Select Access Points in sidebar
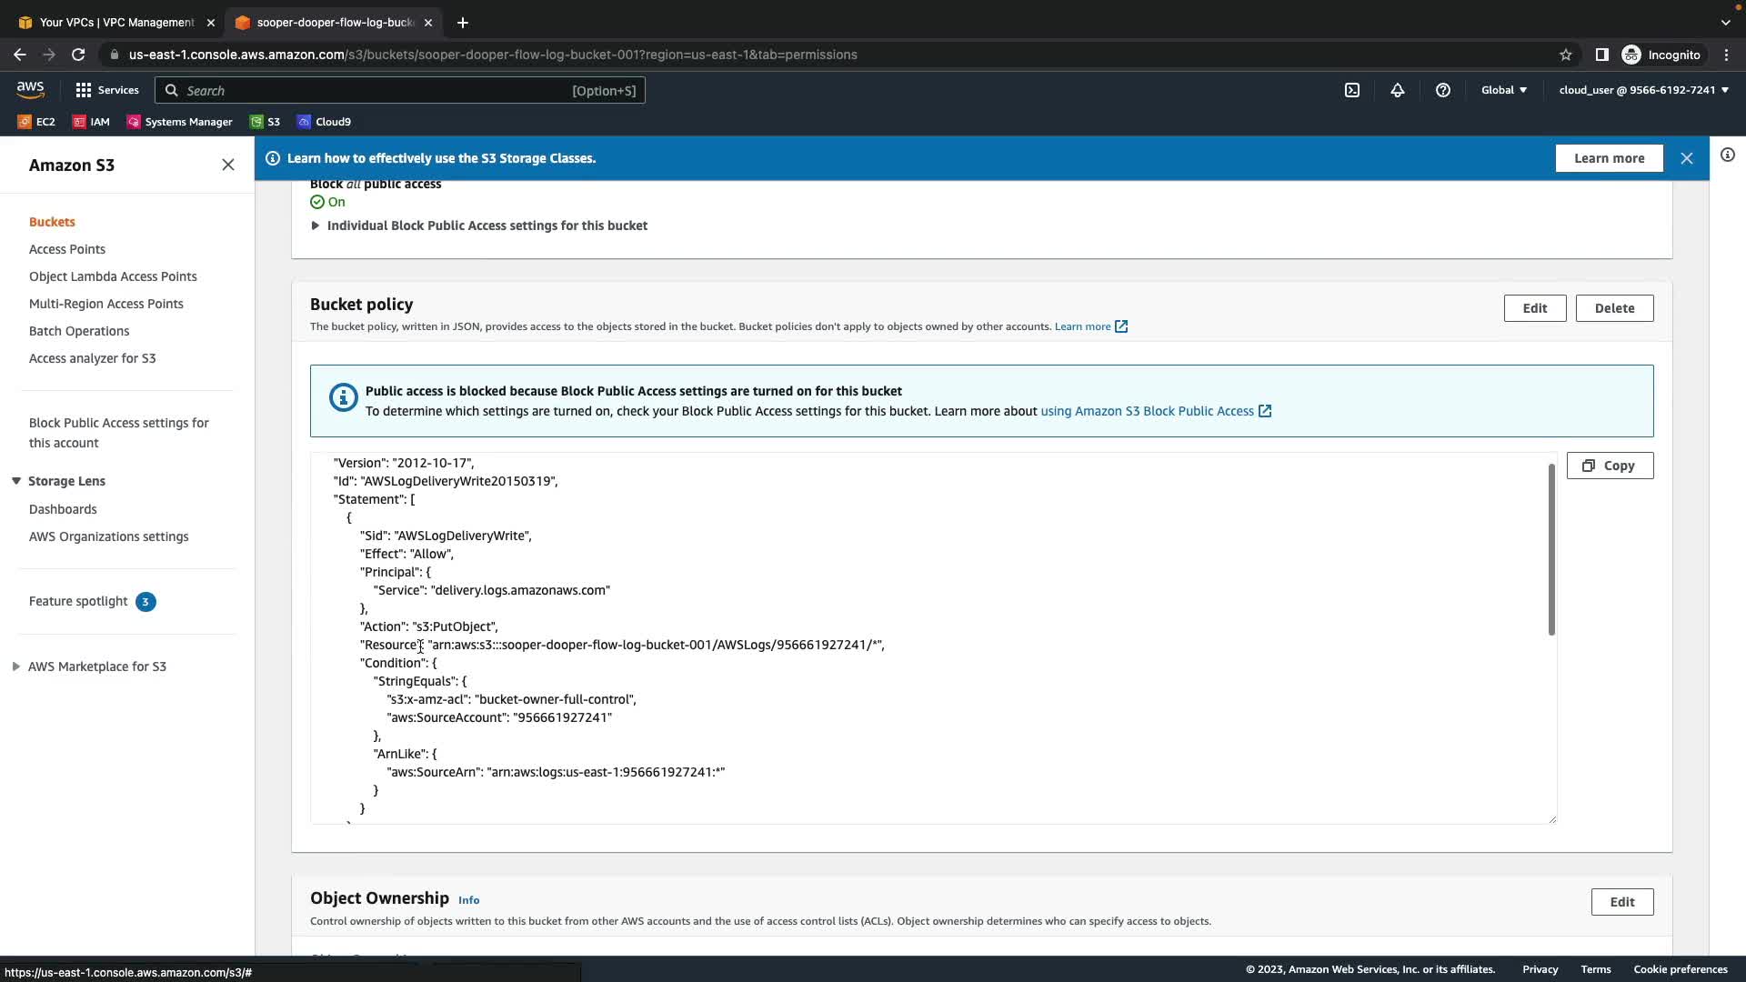This screenshot has height=982, width=1746. [x=67, y=249]
